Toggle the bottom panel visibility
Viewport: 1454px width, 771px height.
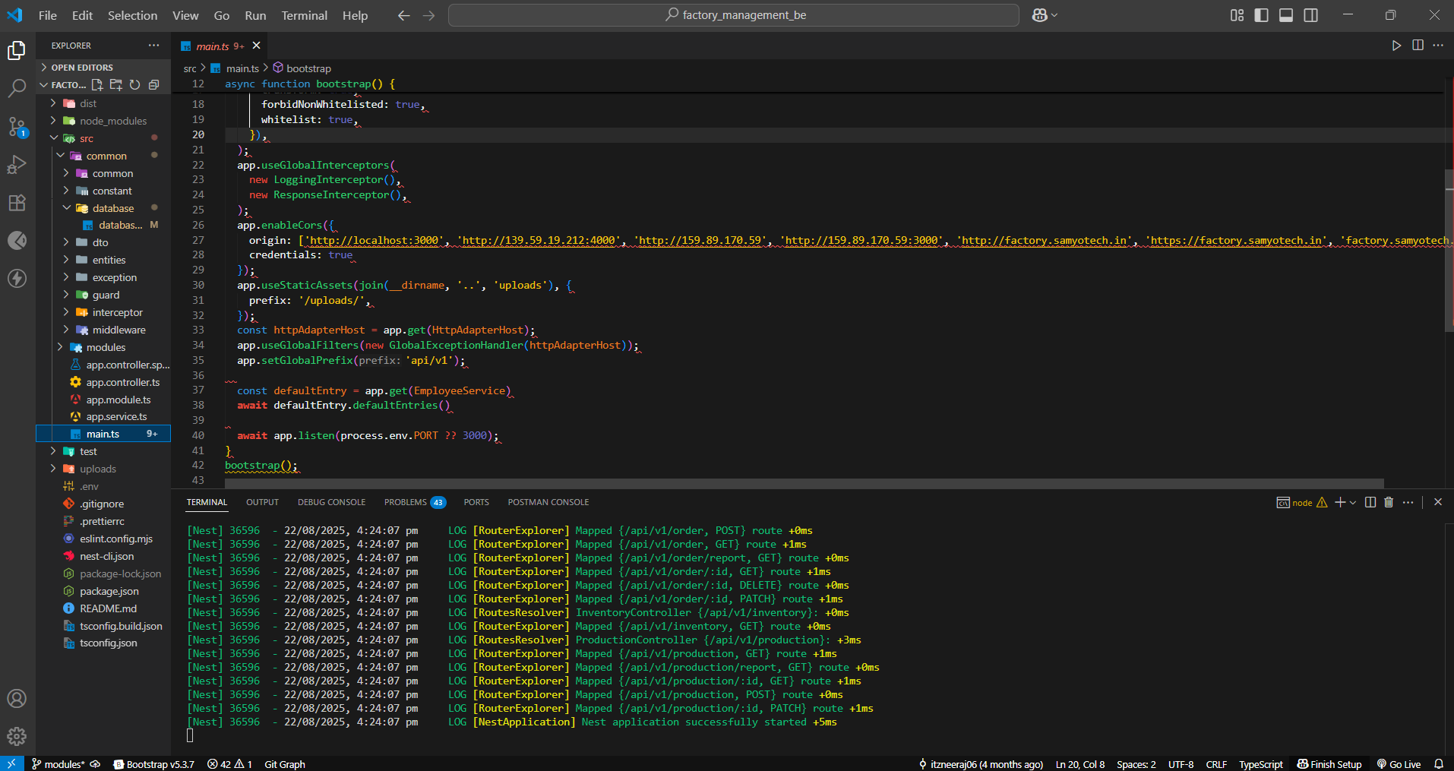1286,15
